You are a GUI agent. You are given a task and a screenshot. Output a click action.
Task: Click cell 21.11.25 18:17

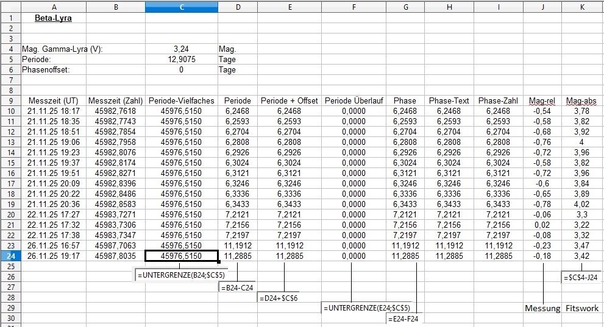tap(54, 111)
